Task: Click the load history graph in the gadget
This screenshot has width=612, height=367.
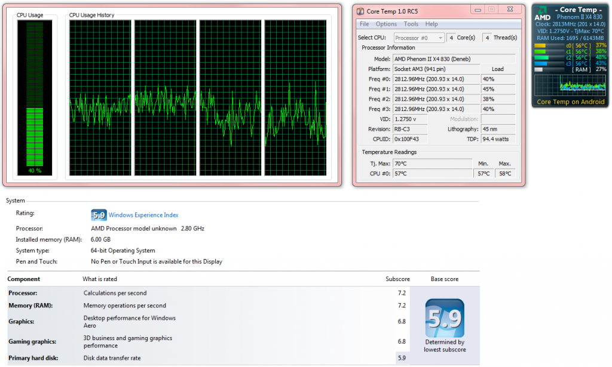Action: [x=570, y=85]
